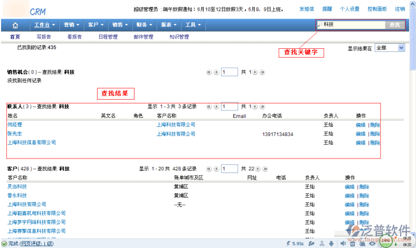Click the home icon in navigation bar

pos(15,25)
